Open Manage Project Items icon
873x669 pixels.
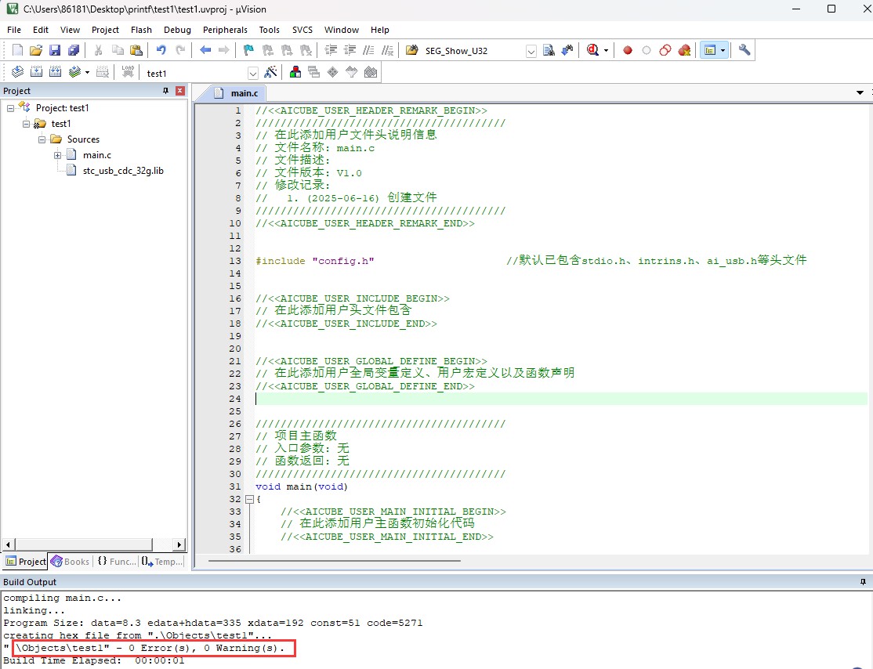[x=295, y=72]
